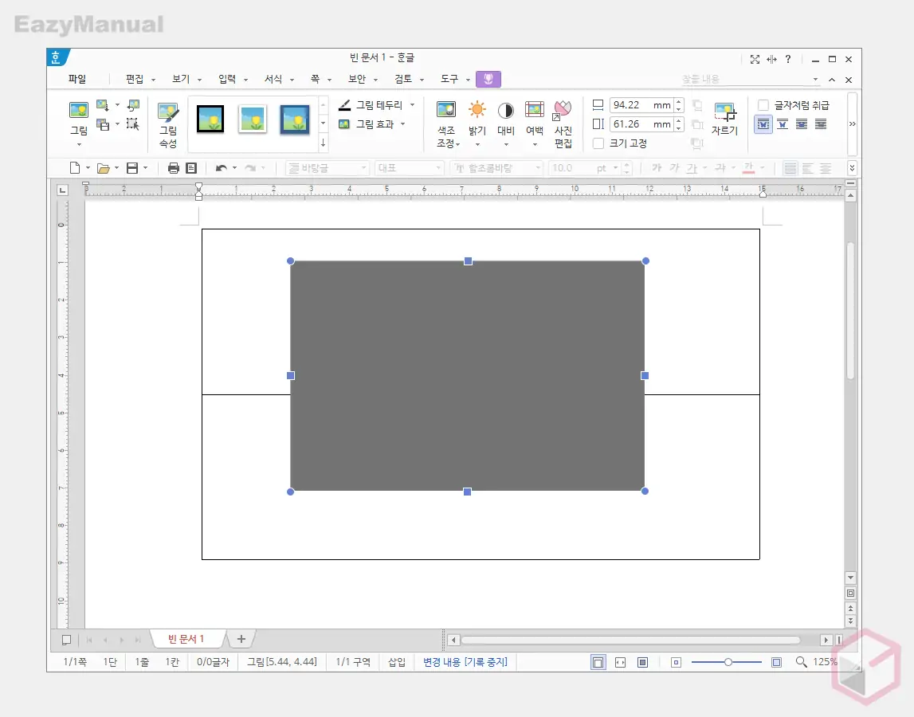Click 변경 내용 [기록 중지] in status bar
This screenshot has height=717, width=914.
click(465, 662)
